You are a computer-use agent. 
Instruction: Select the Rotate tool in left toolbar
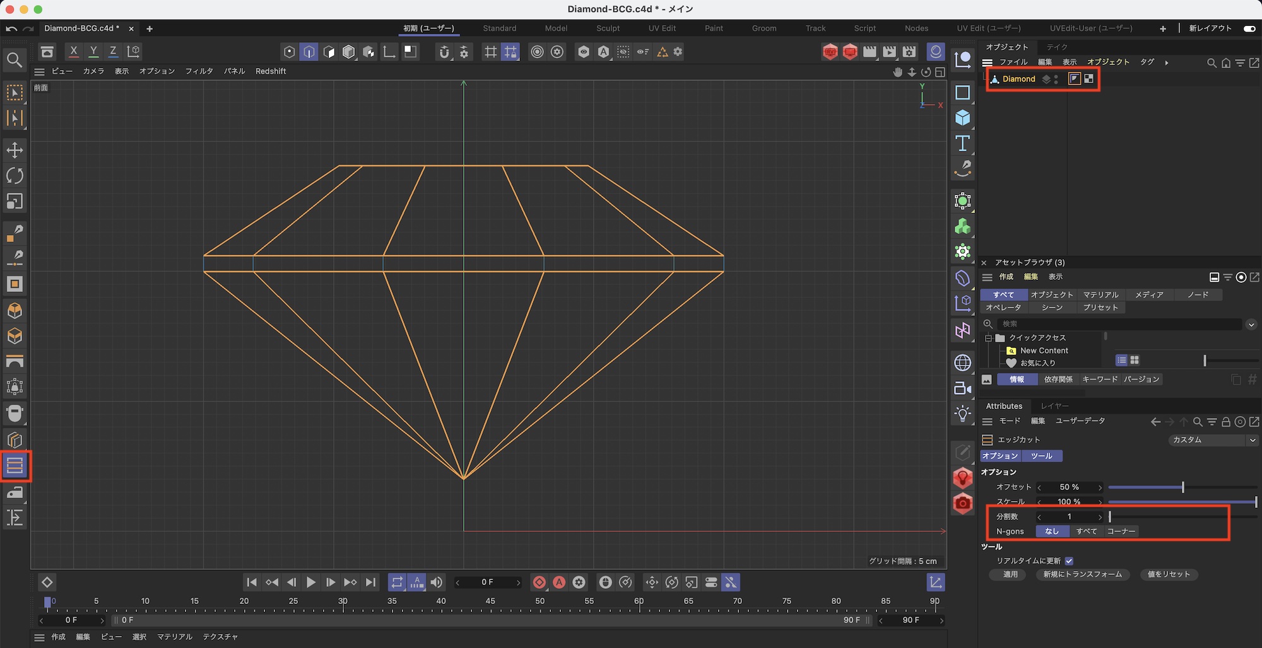(x=15, y=176)
